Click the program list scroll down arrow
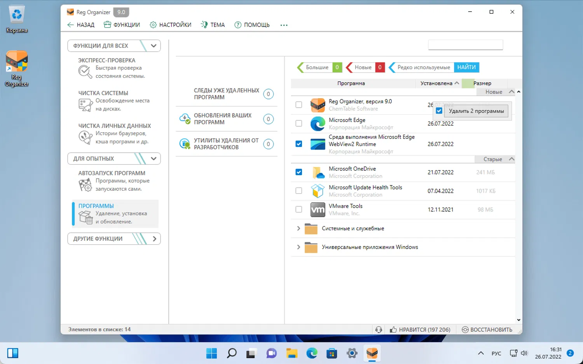The width and height of the screenshot is (583, 364). (x=518, y=320)
